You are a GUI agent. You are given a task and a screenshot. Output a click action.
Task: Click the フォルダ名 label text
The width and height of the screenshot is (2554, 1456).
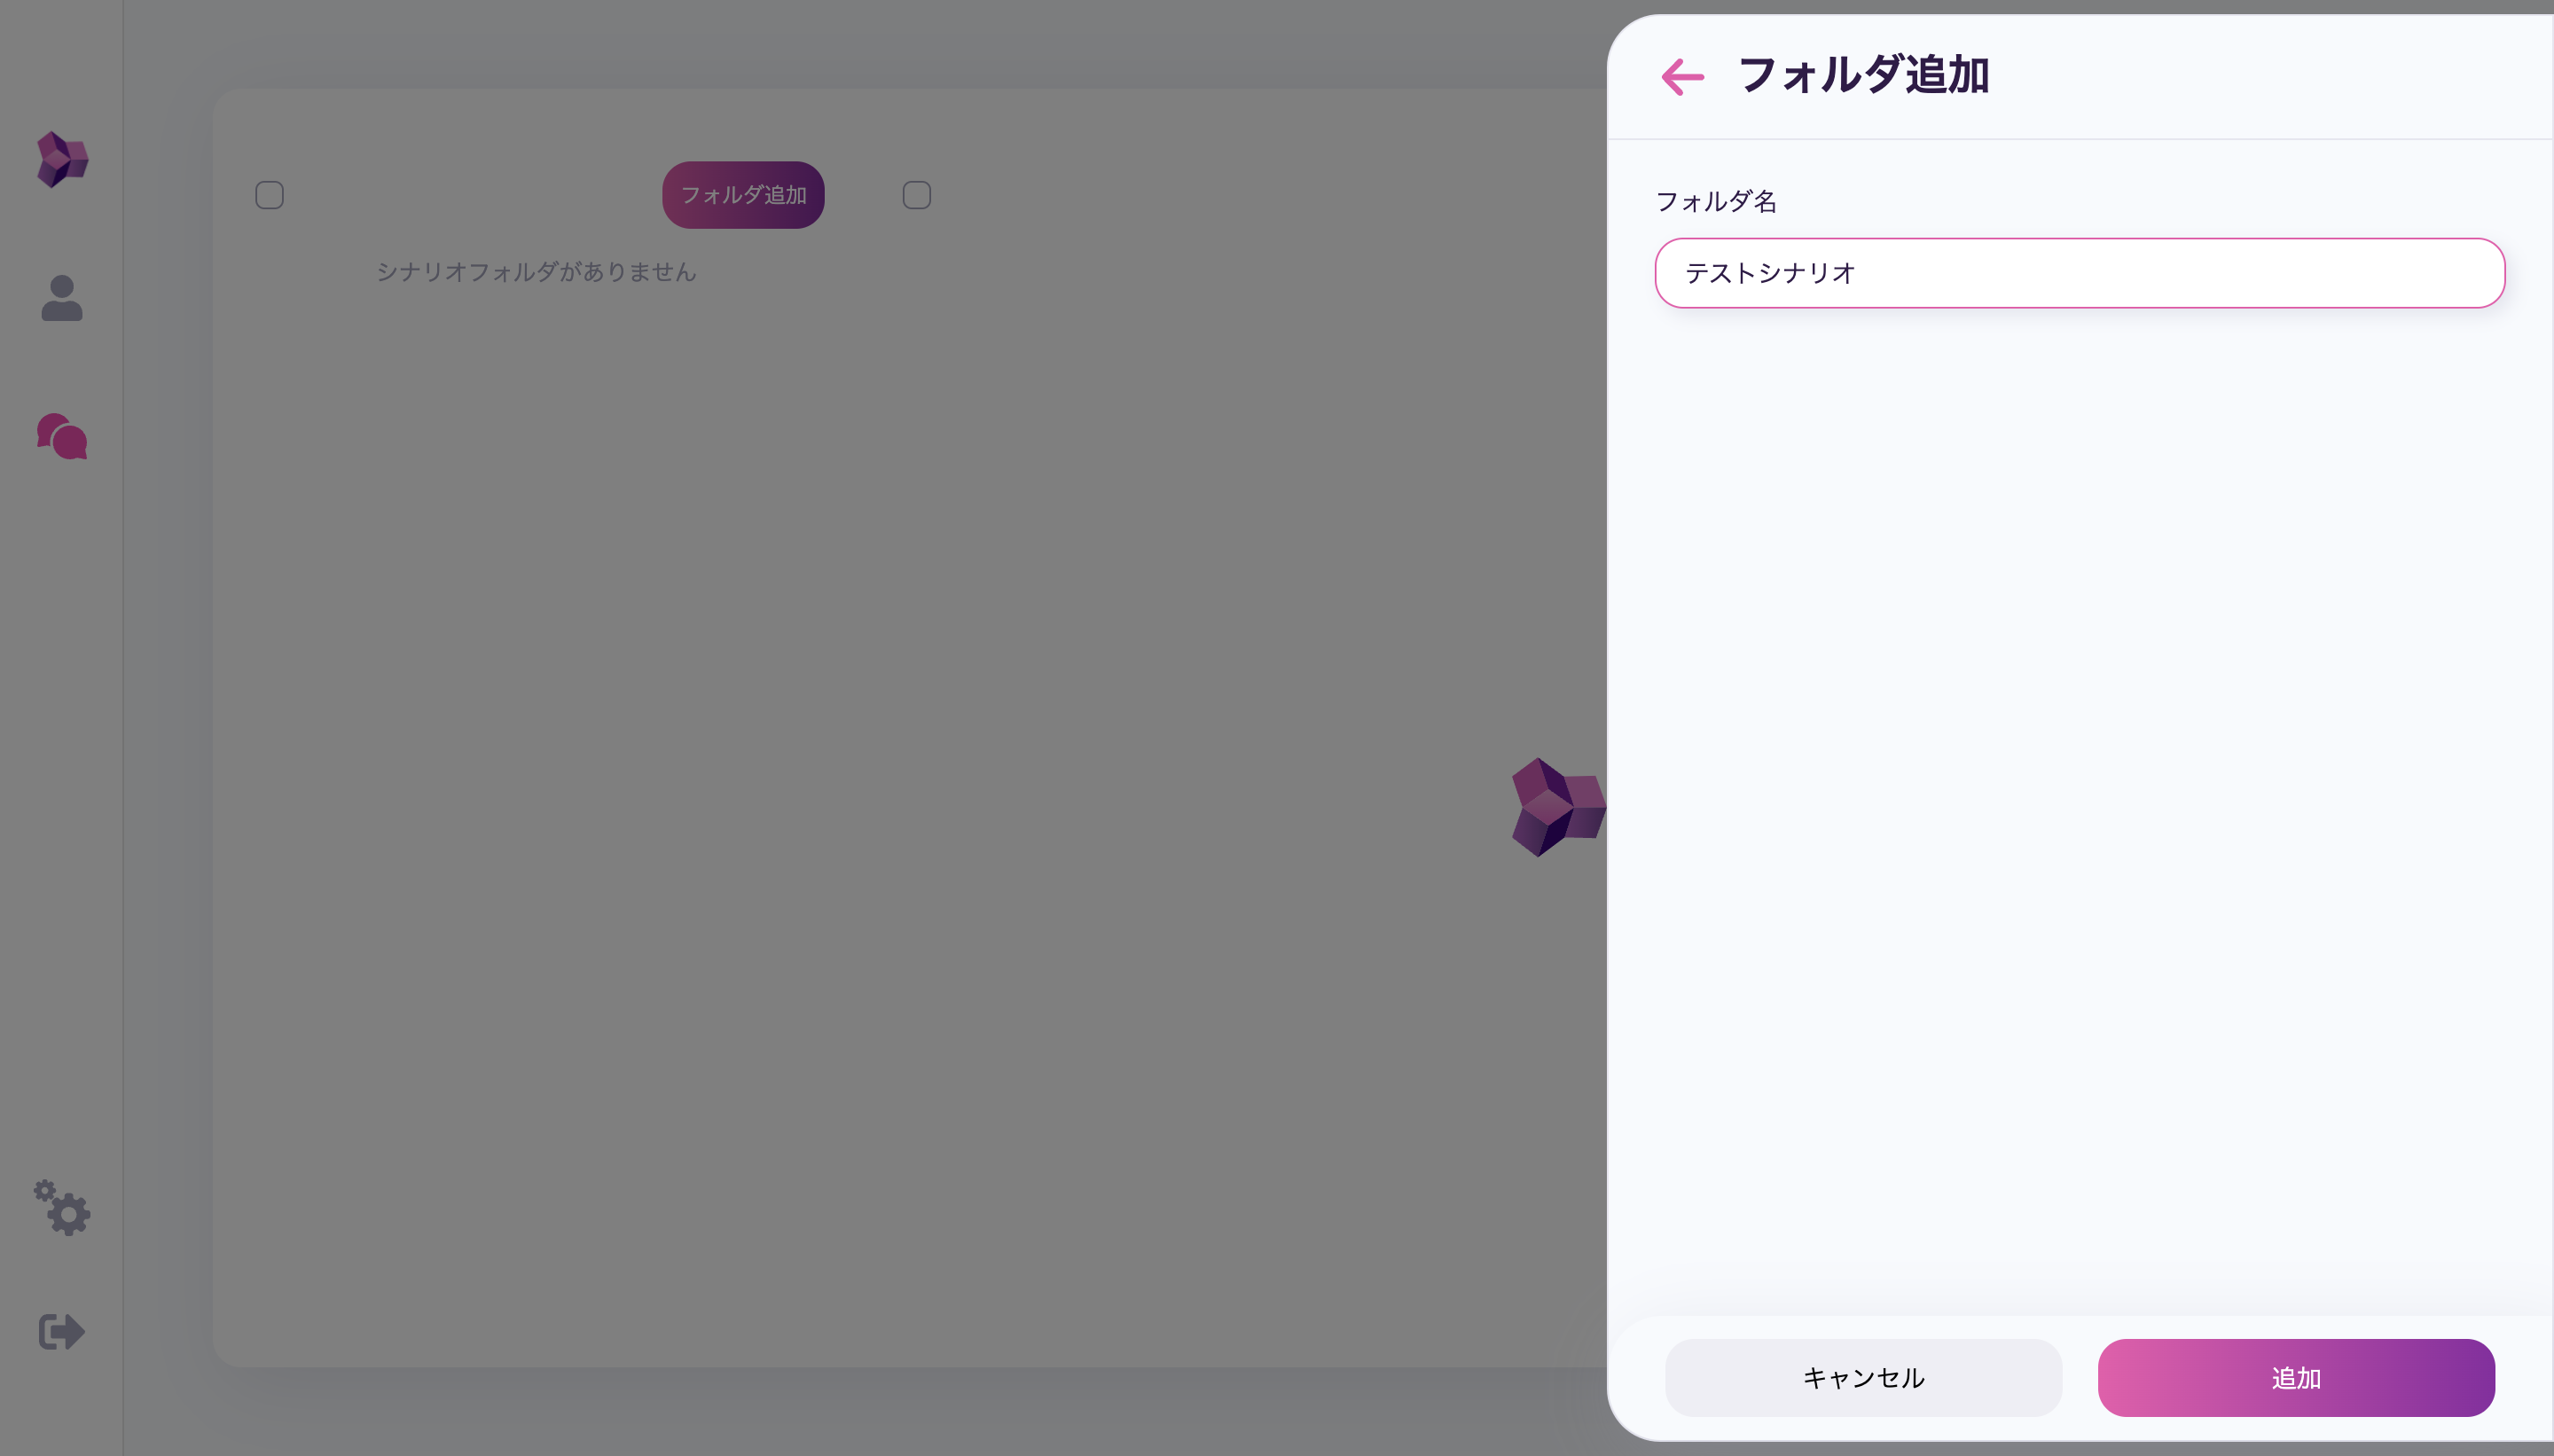(x=1716, y=201)
